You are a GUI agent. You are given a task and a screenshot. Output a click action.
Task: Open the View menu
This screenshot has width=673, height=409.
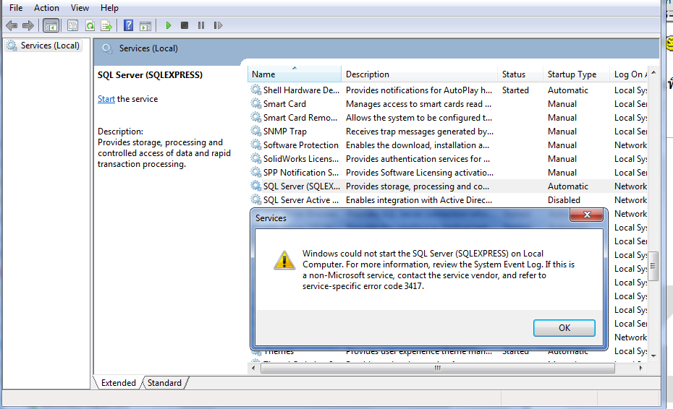[80, 8]
